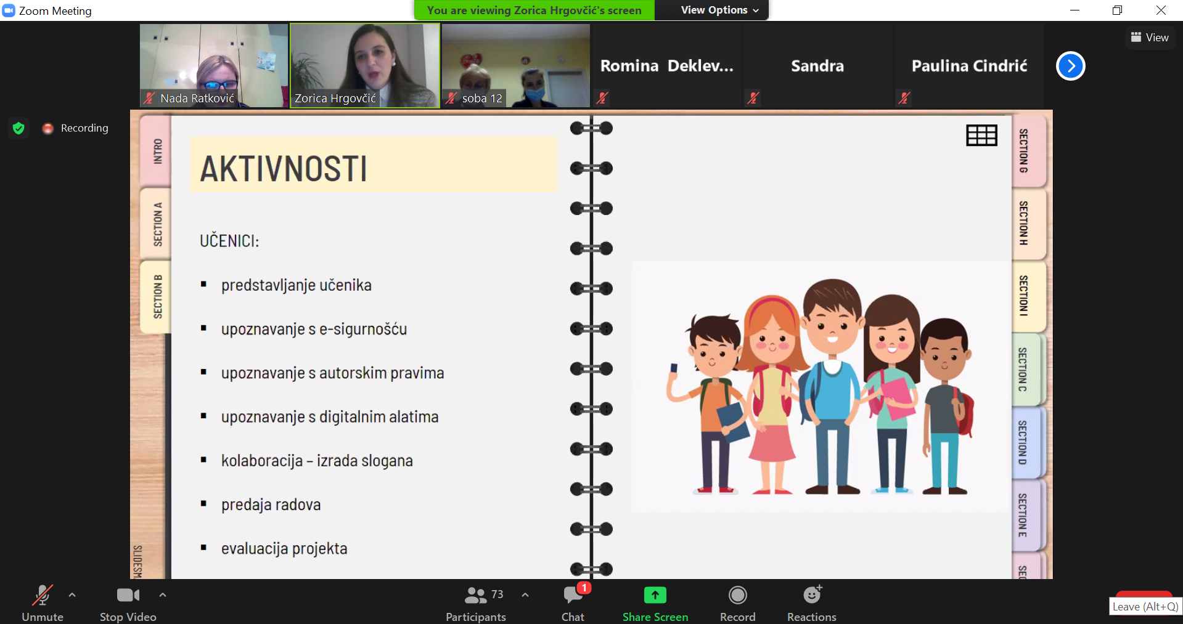The height and width of the screenshot is (624, 1183).
Task: Stop Video camera button
Action: point(128,604)
